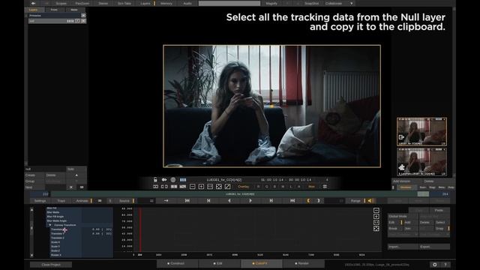
Task: Open dropdown arrow next to Collaborate
Action: click(351, 3)
